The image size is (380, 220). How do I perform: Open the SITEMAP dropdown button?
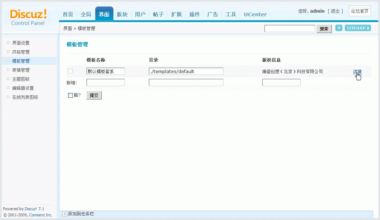click(x=358, y=28)
